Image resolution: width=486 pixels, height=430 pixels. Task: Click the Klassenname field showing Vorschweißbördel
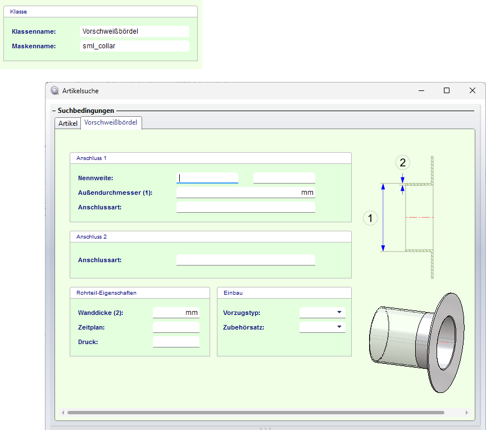coord(134,31)
